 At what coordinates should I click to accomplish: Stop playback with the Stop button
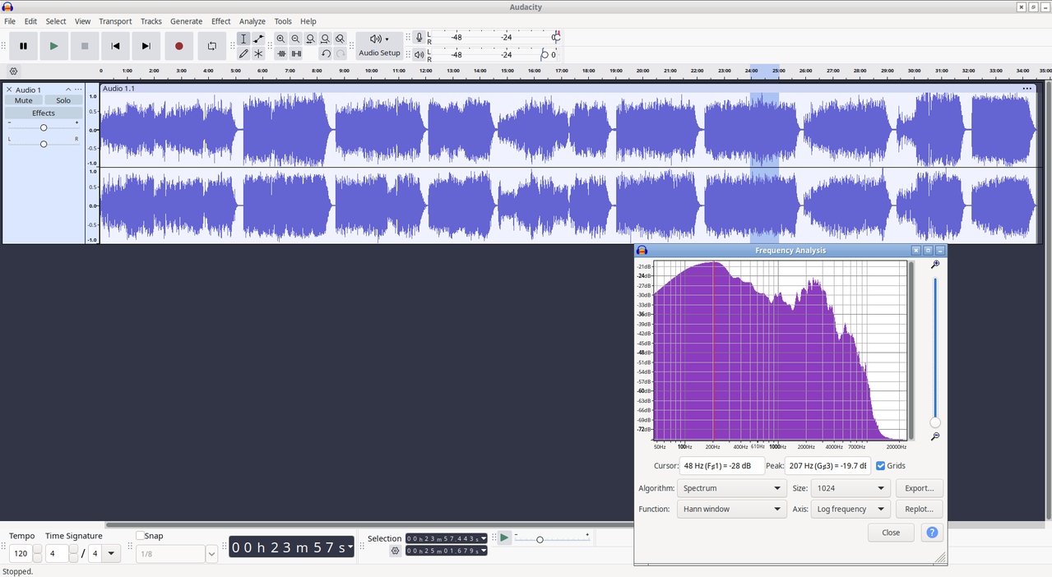click(84, 46)
